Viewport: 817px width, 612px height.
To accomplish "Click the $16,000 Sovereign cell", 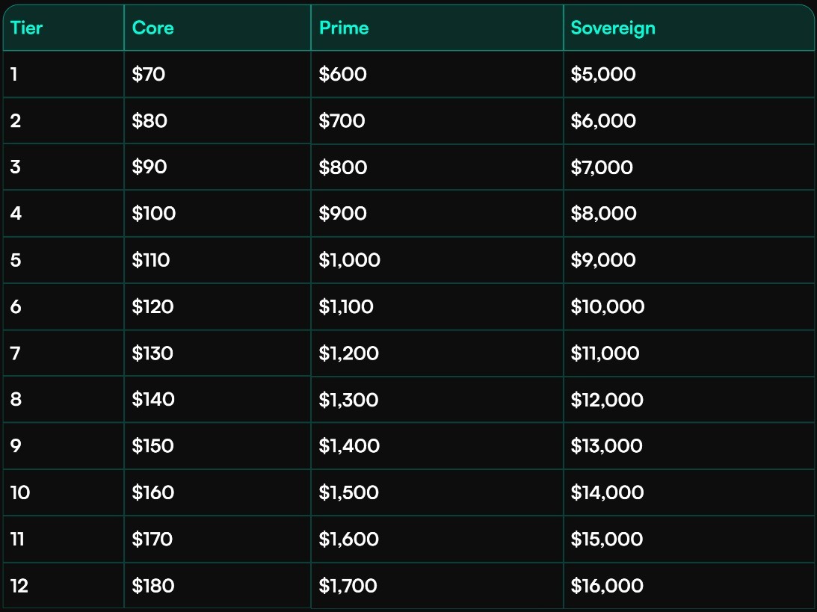I will (x=607, y=586).
